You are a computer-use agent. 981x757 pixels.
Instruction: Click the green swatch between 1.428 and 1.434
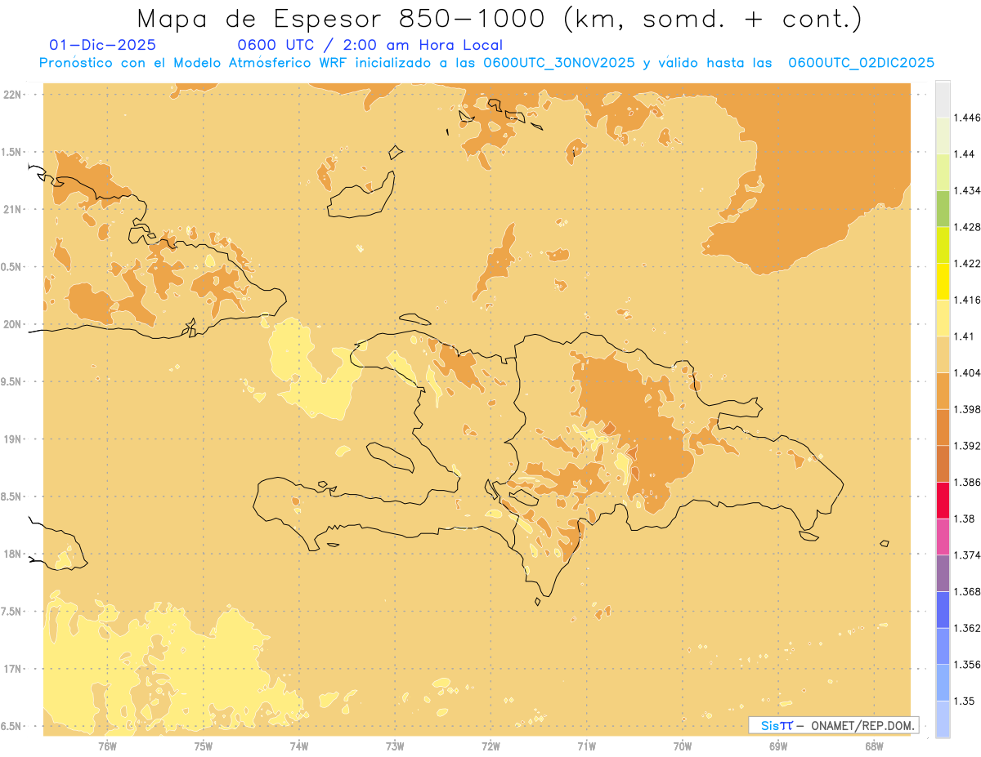tap(943, 208)
